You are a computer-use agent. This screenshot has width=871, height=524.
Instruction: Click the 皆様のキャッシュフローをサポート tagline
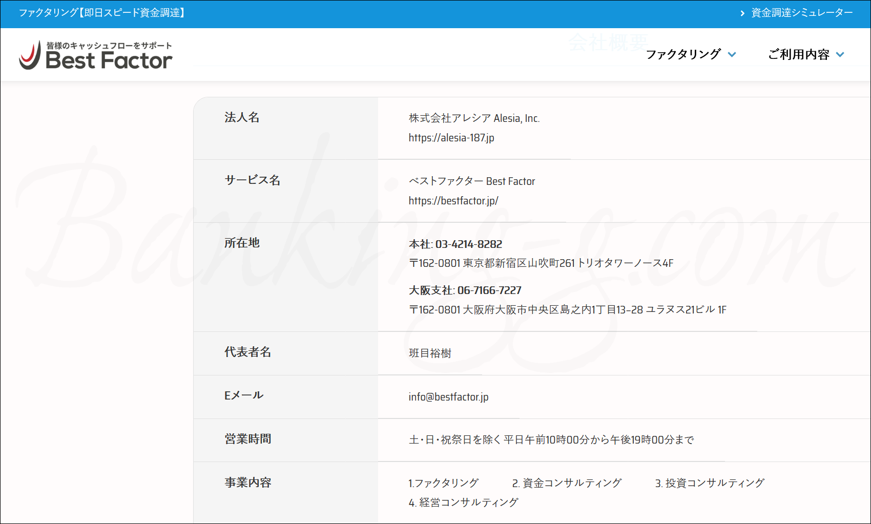109,46
